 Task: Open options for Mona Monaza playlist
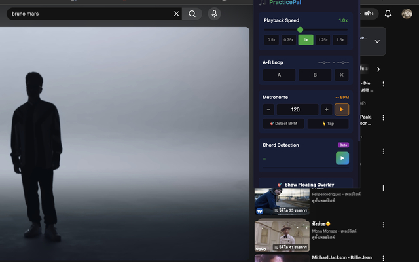[x=384, y=225]
